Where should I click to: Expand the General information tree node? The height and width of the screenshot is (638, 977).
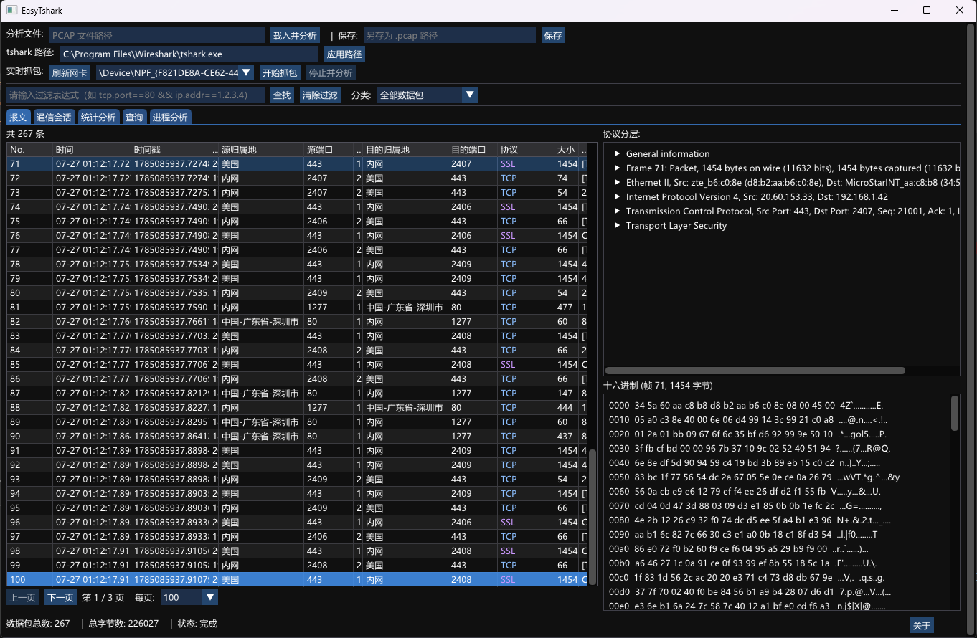pos(618,154)
